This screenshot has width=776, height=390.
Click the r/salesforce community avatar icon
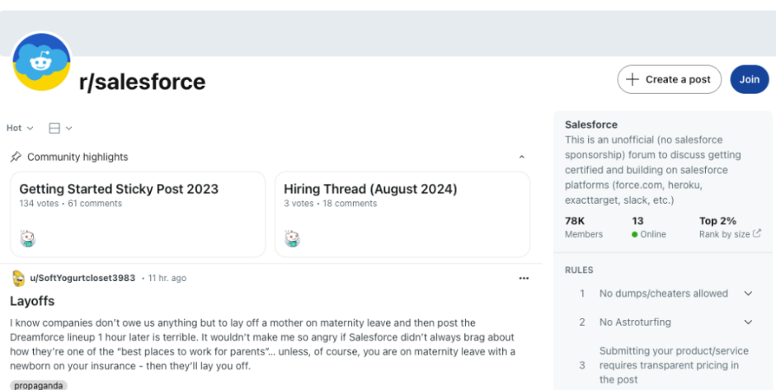41,62
